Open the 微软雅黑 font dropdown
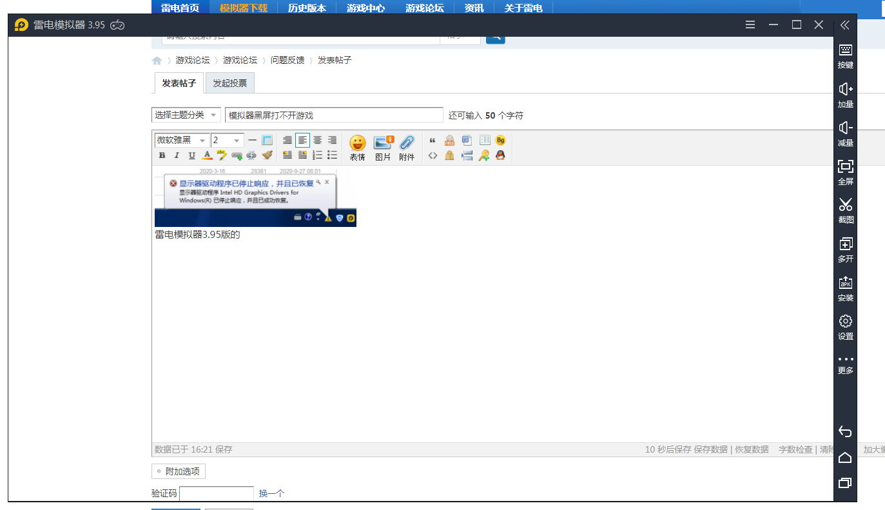The image size is (885, 510). 181,140
